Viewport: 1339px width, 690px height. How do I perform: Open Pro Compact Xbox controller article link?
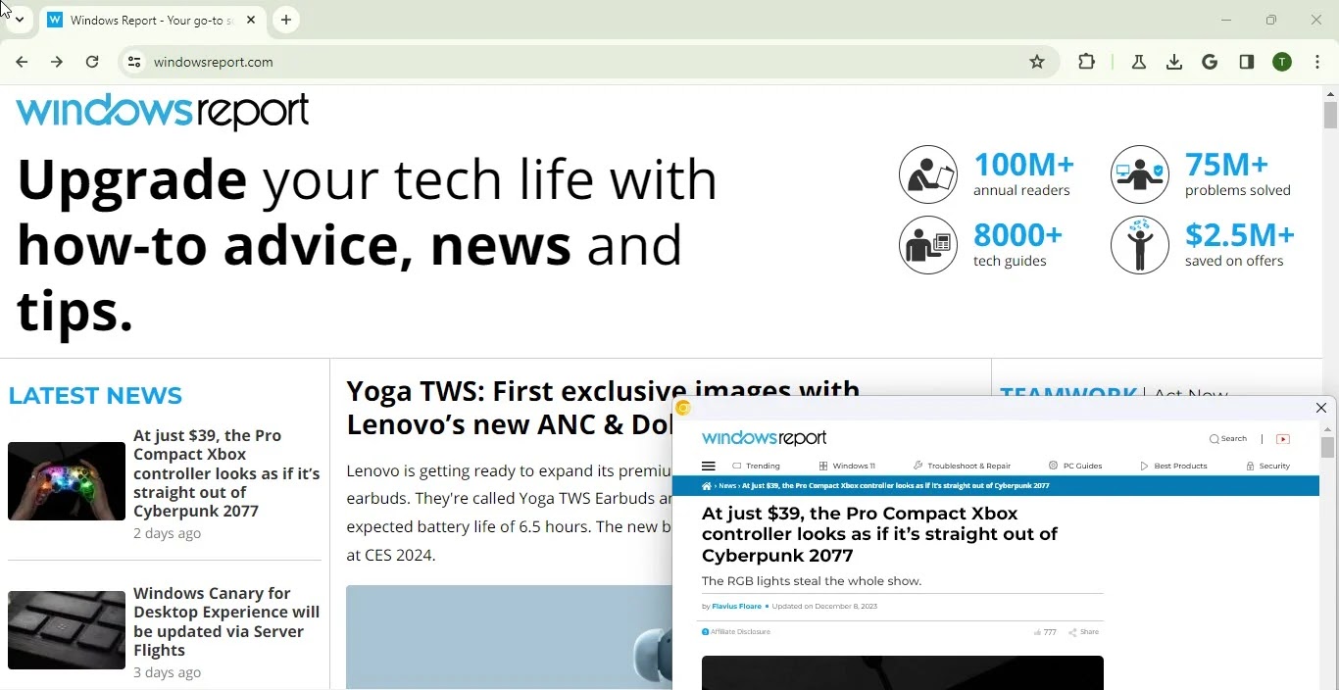[x=226, y=472]
